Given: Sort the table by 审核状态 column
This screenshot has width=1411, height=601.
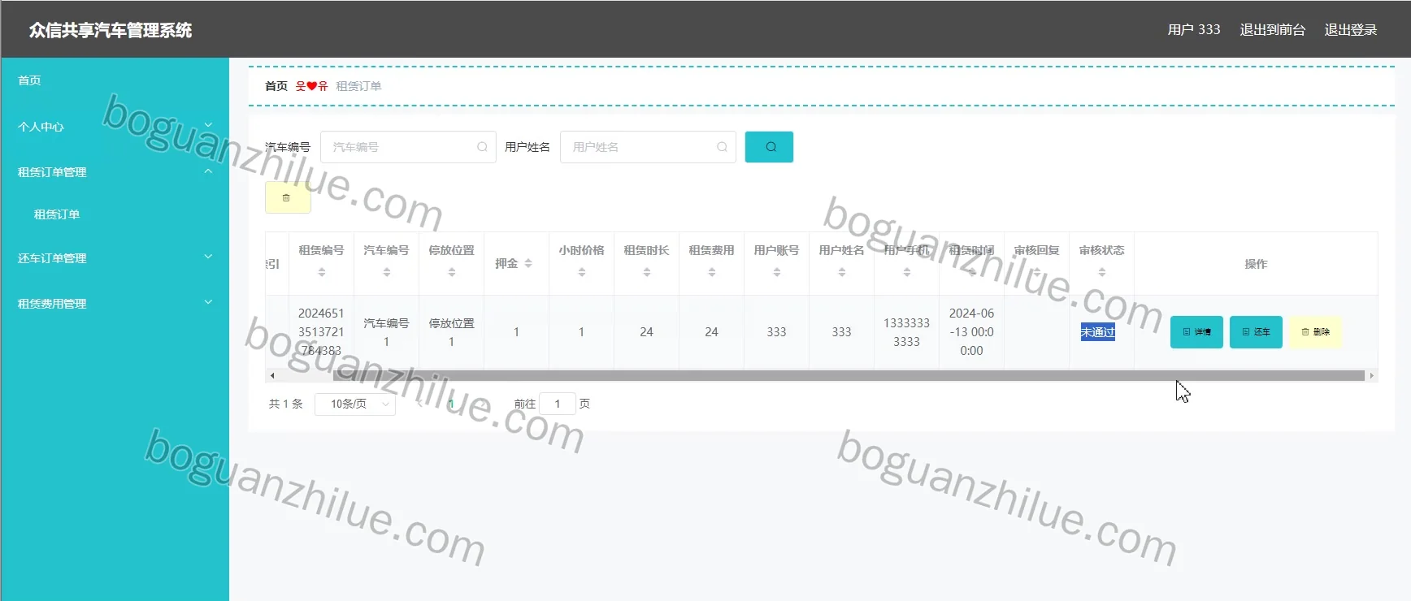Looking at the screenshot, I should tap(1102, 272).
